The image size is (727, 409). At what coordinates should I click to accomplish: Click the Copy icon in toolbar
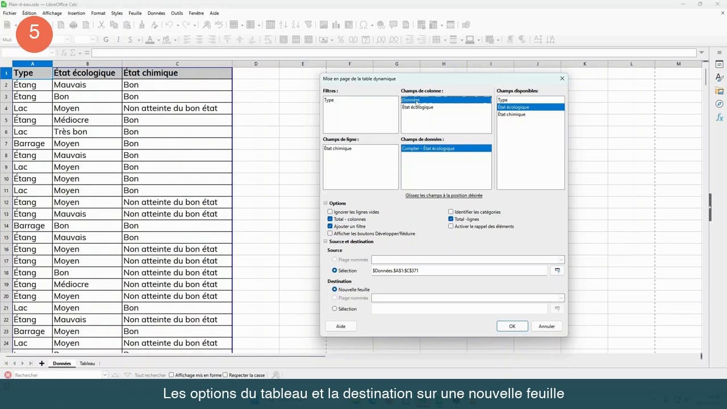(x=114, y=25)
